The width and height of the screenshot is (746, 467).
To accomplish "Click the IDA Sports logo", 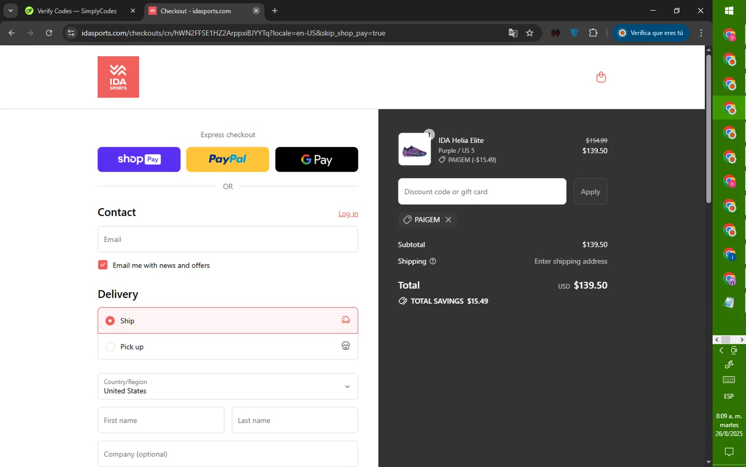I will click(118, 77).
